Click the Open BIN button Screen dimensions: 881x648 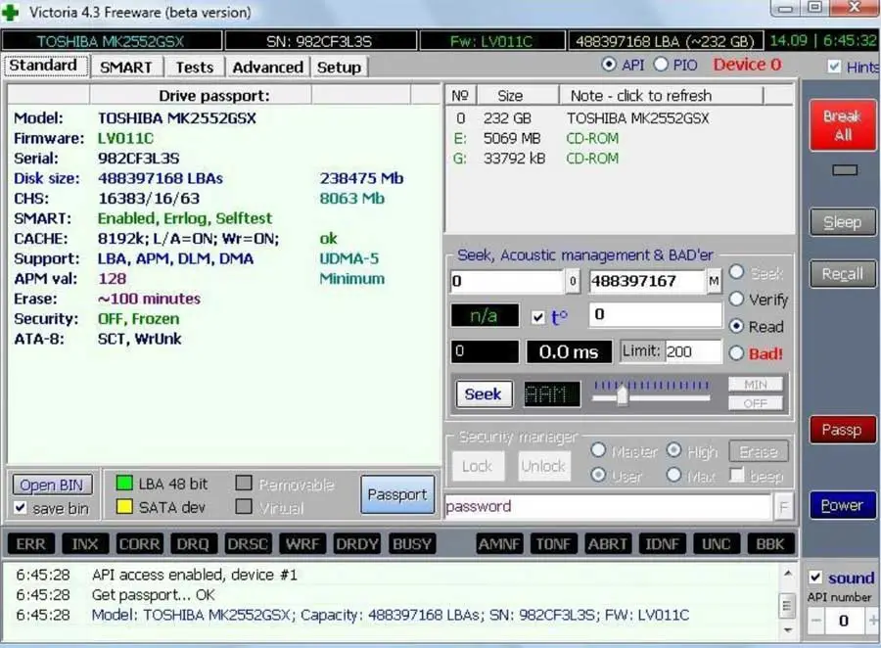point(52,485)
